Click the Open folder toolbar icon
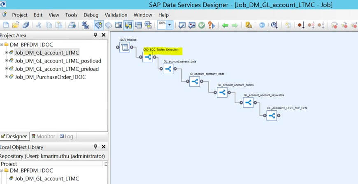The height and width of the screenshot is (184, 358). tap(16, 25)
